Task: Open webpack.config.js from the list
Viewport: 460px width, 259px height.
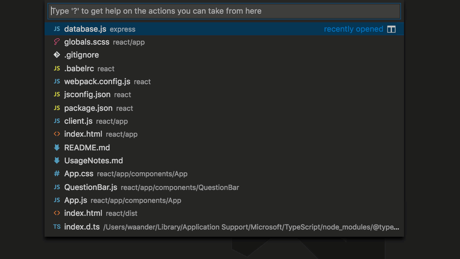Action: [x=97, y=82]
